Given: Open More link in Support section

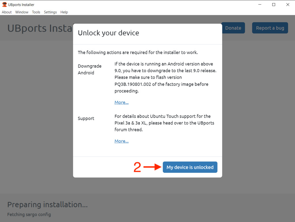Looking at the screenshot, I should [122, 141].
